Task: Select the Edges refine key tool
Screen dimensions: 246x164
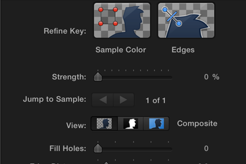Action: pos(186,20)
